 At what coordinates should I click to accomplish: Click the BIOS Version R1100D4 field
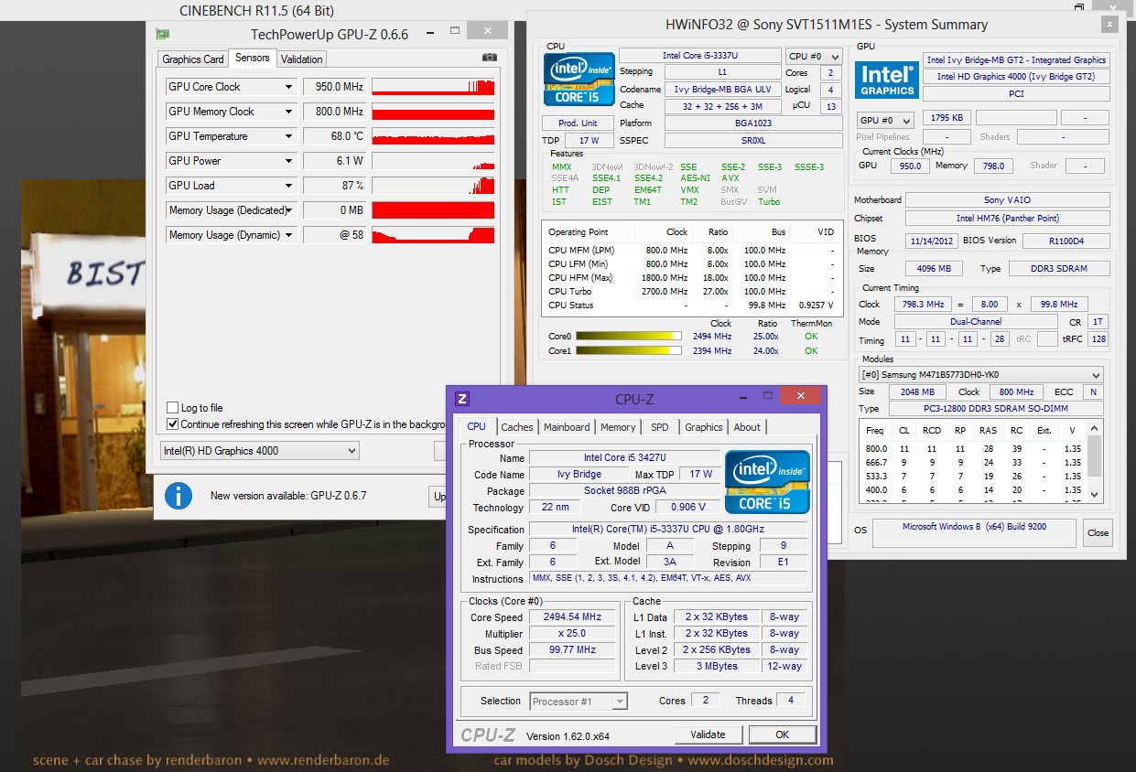point(1066,241)
